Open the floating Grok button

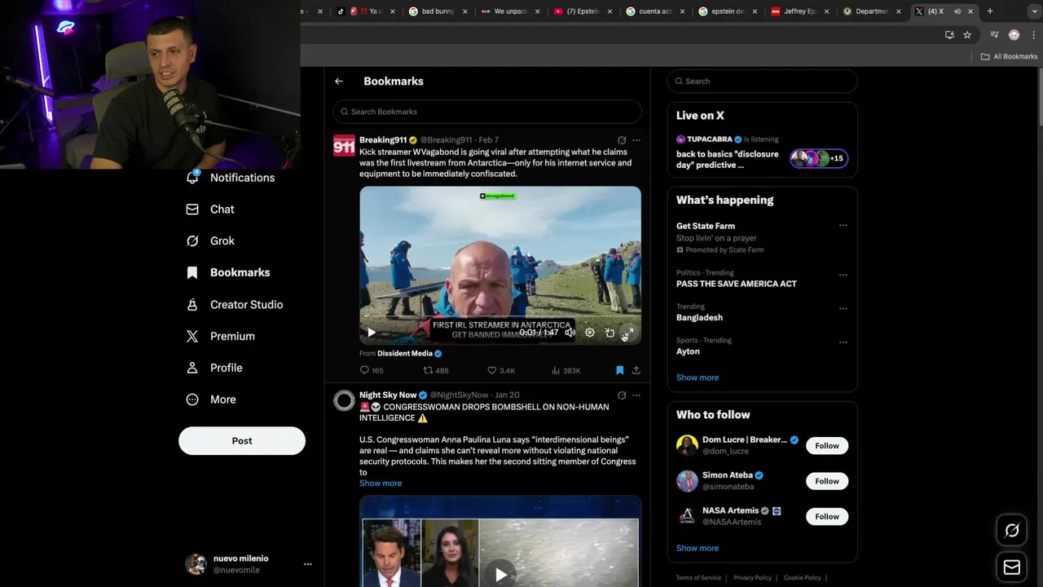pyautogui.click(x=1012, y=531)
